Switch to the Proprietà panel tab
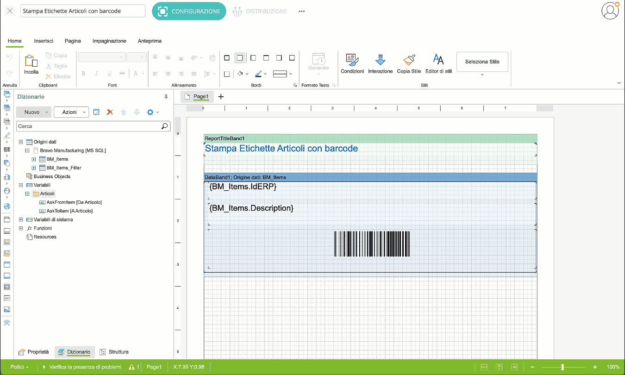Image resolution: width=625 pixels, height=375 pixels. pyautogui.click(x=33, y=352)
